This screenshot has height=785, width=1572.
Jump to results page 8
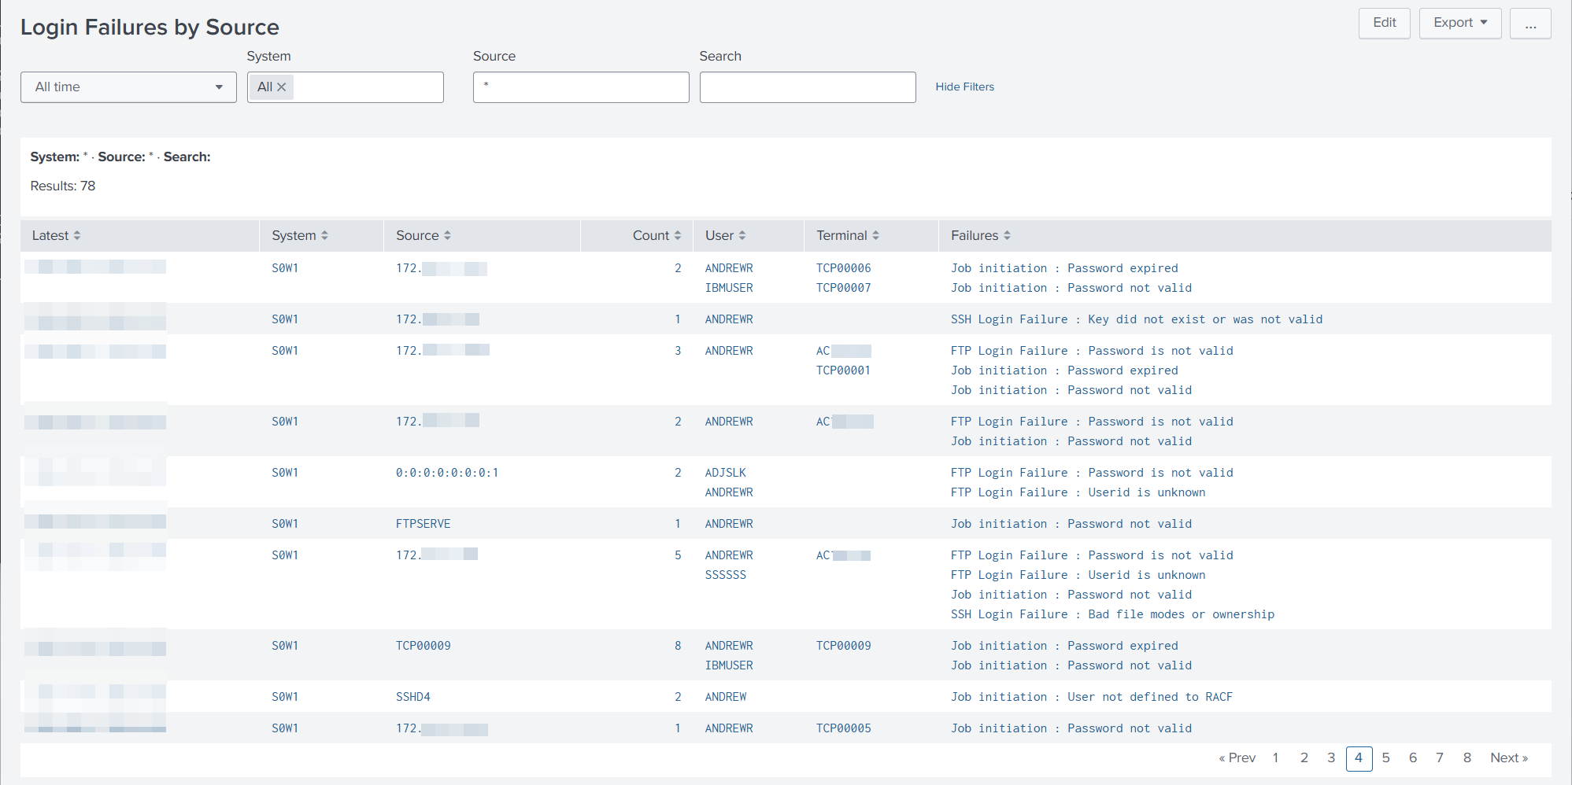(1467, 758)
